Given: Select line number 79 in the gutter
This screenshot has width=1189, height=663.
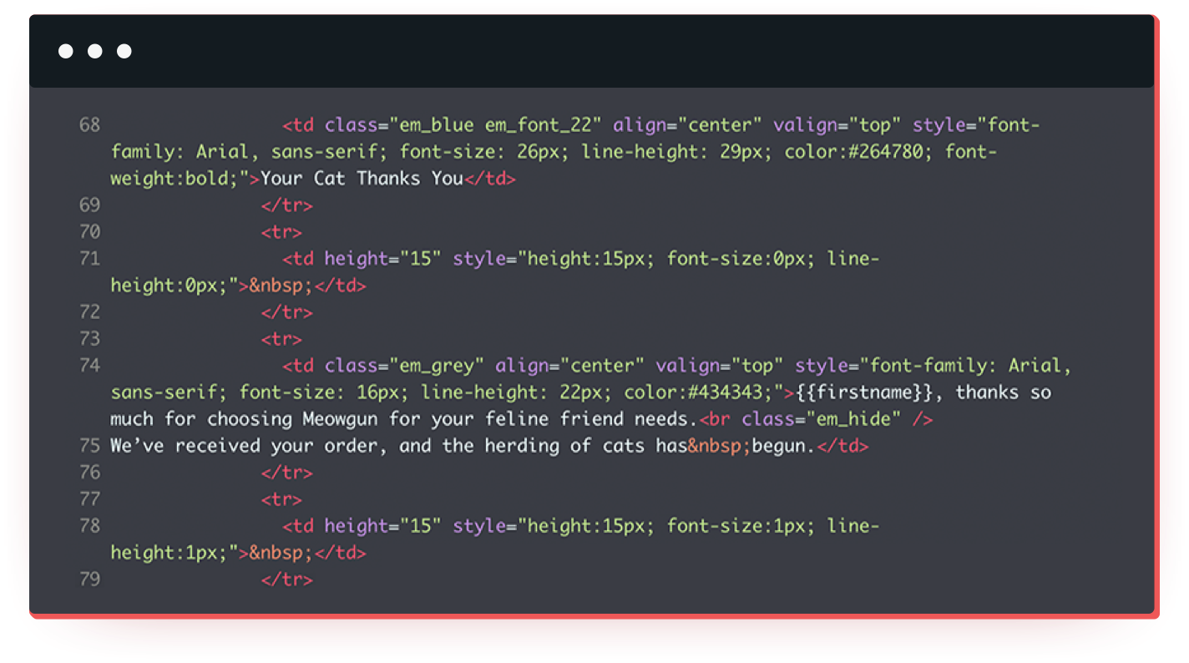Looking at the screenshot, I should tap(89, 579).
